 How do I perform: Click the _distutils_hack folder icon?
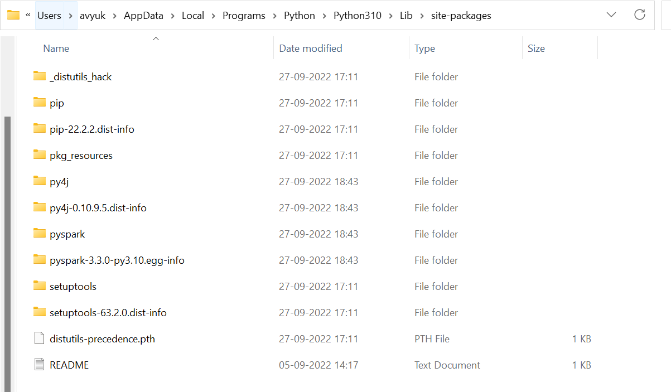39,76
